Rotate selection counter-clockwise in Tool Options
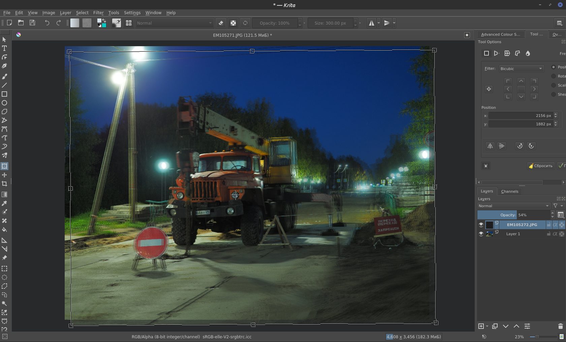The width and height of the screenshot is (566, 342). [x=520, y=146]
